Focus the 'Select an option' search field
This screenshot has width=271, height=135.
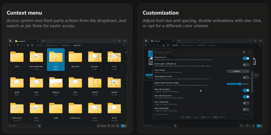(197, 52)
